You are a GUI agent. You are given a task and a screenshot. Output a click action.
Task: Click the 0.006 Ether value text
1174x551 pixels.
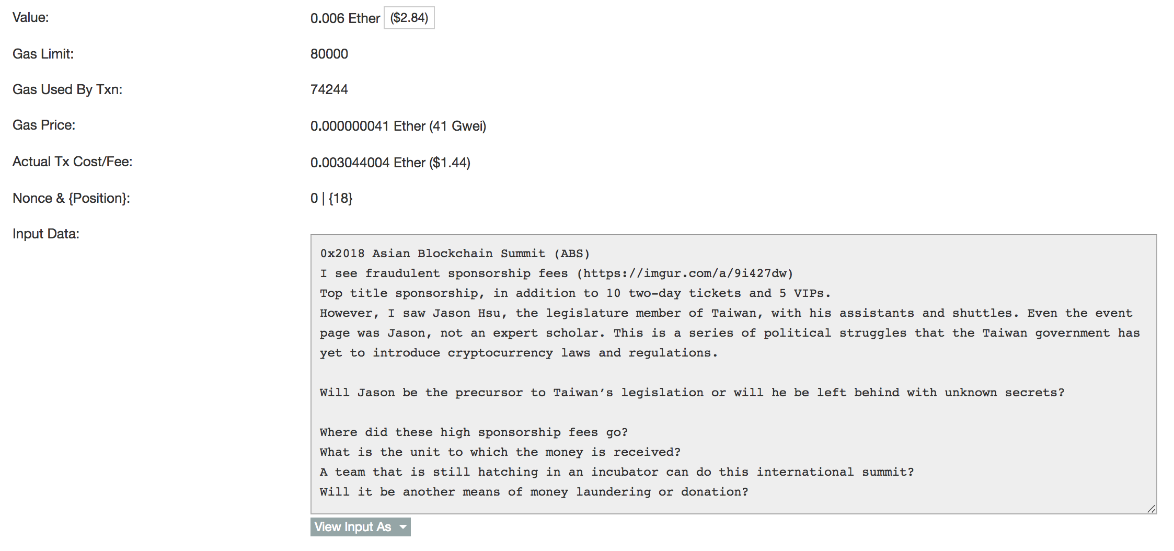click(345, 18)
